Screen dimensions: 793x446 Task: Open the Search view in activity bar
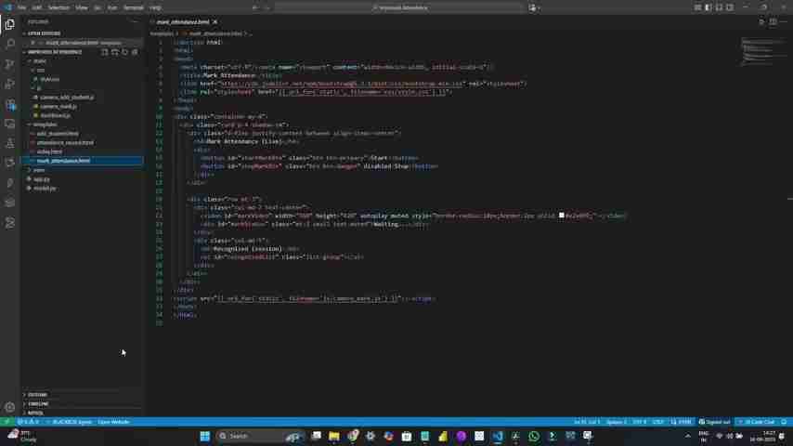[x=9, y=44]
